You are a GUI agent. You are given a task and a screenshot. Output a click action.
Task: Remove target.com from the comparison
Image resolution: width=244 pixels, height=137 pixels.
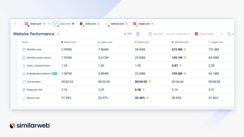click(152, 24)
